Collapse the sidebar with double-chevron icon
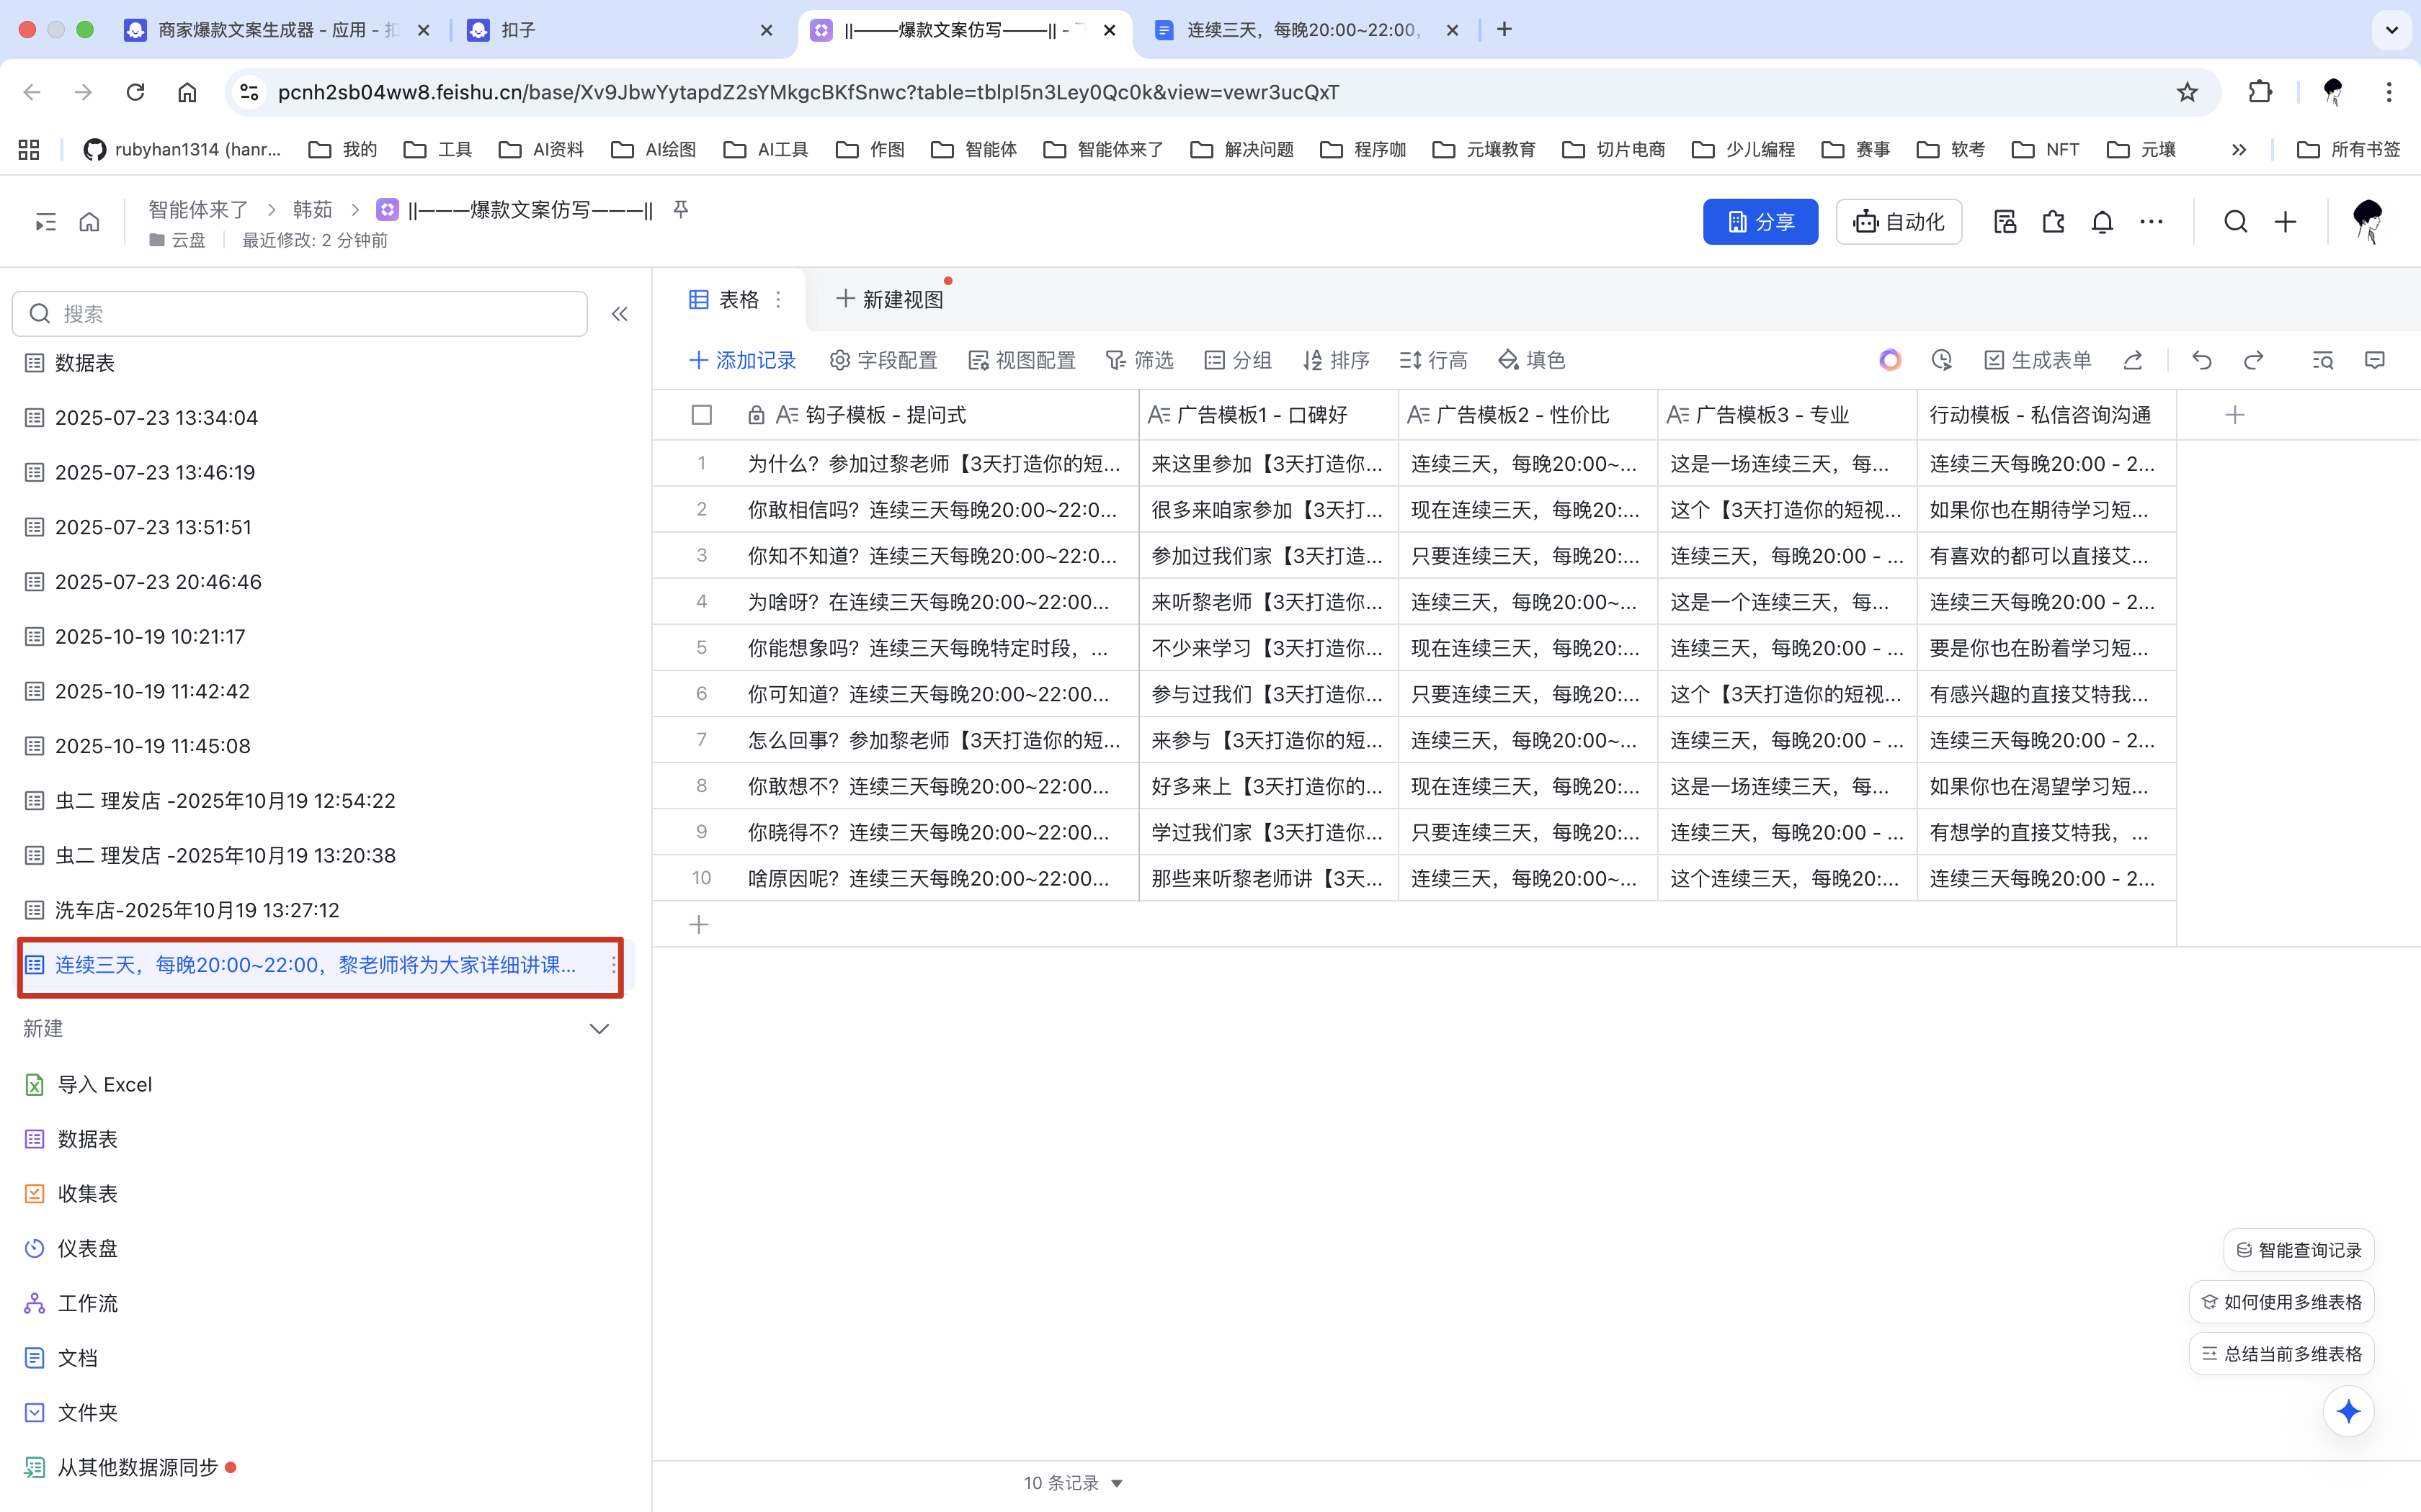The width and height of the screenshot is (2421, 1512). click(x=619, y=314)
